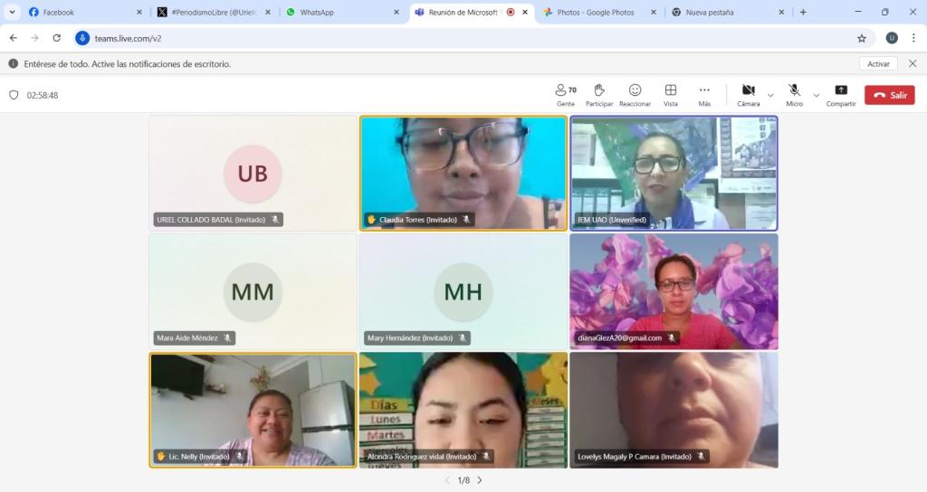
Task: Bookmark this page with the star icon
Action: point(862,38)
